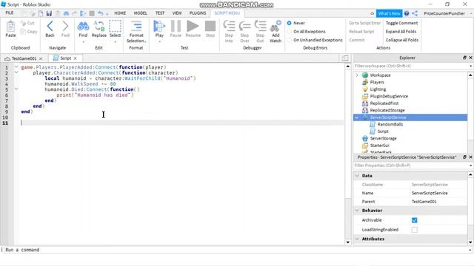Click Reload Script action
This screenshot has height=266, width=474.
361,31
